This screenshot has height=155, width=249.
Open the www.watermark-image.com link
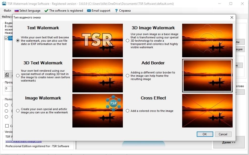(x=24, y=141)
